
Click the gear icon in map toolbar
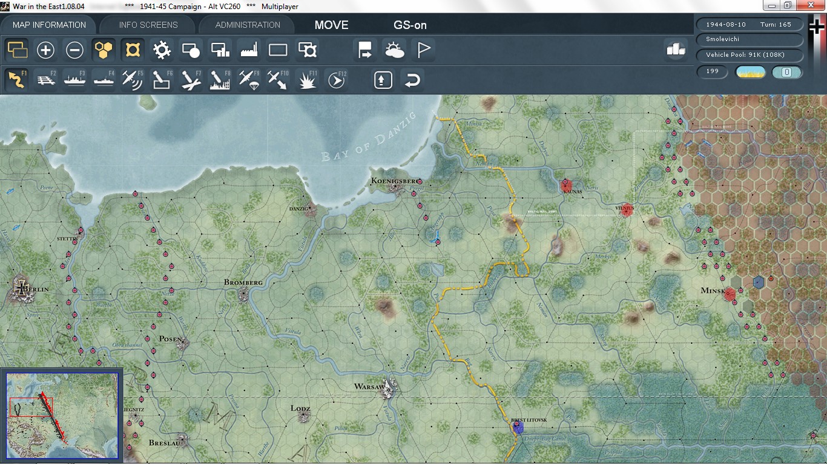point(162,50)
